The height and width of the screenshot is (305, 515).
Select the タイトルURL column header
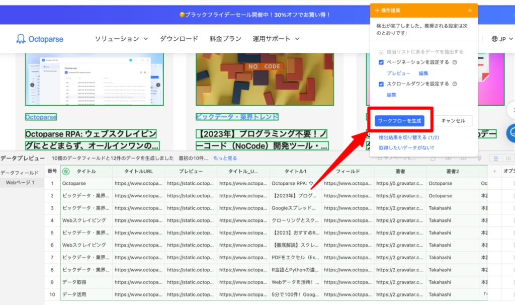138,171
